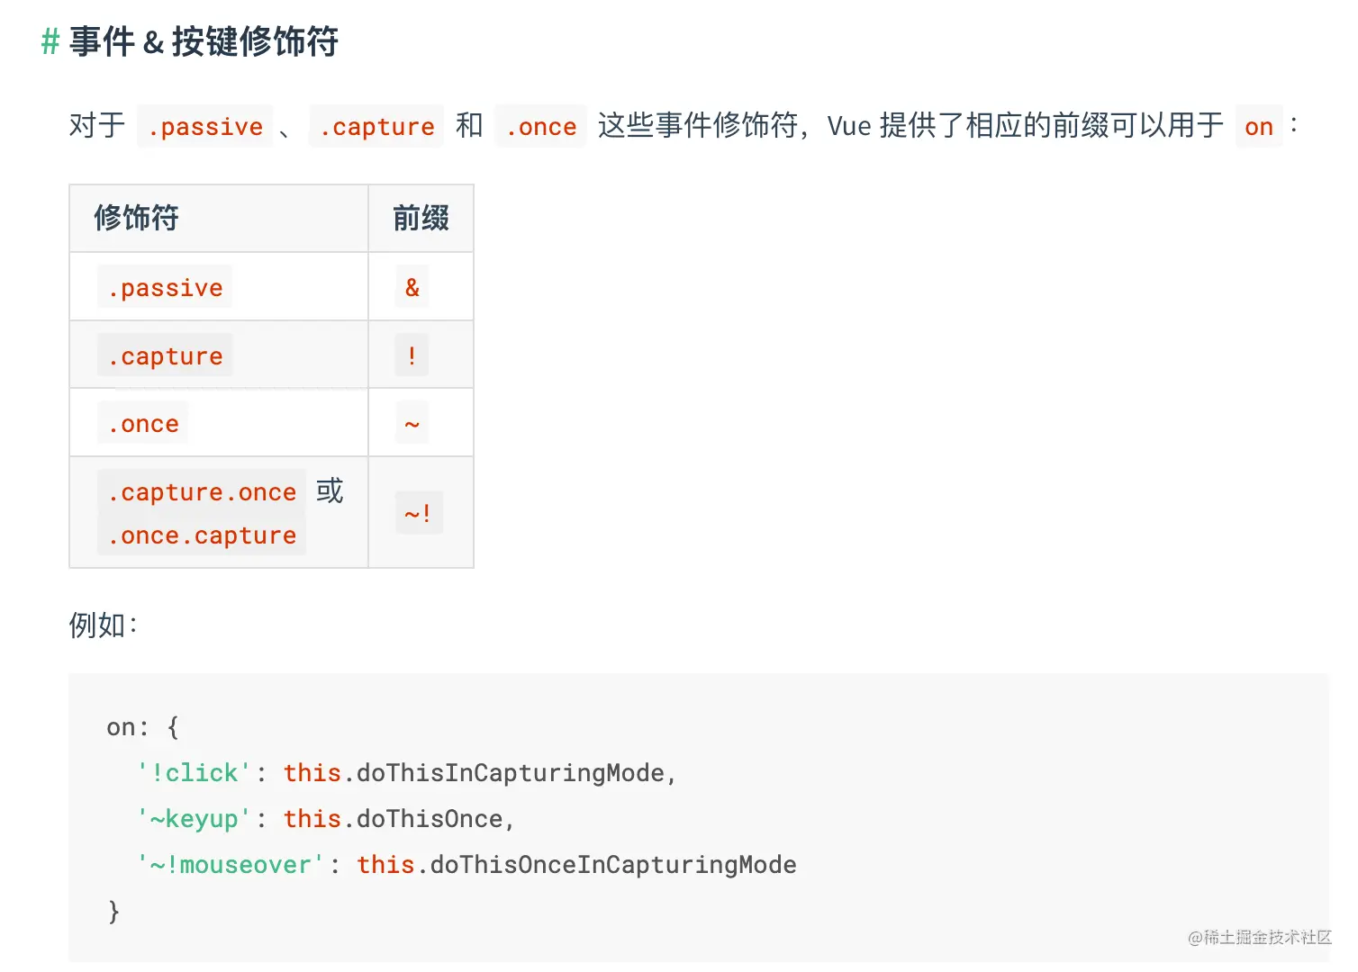Click the ! prefix cell
Screen dimensions: 1358x972
421,355
